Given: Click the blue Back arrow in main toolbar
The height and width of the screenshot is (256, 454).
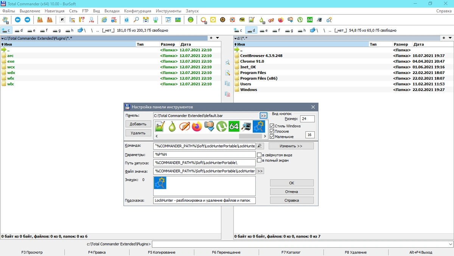Looking at the screenshot, I should (x=17, y=20).
